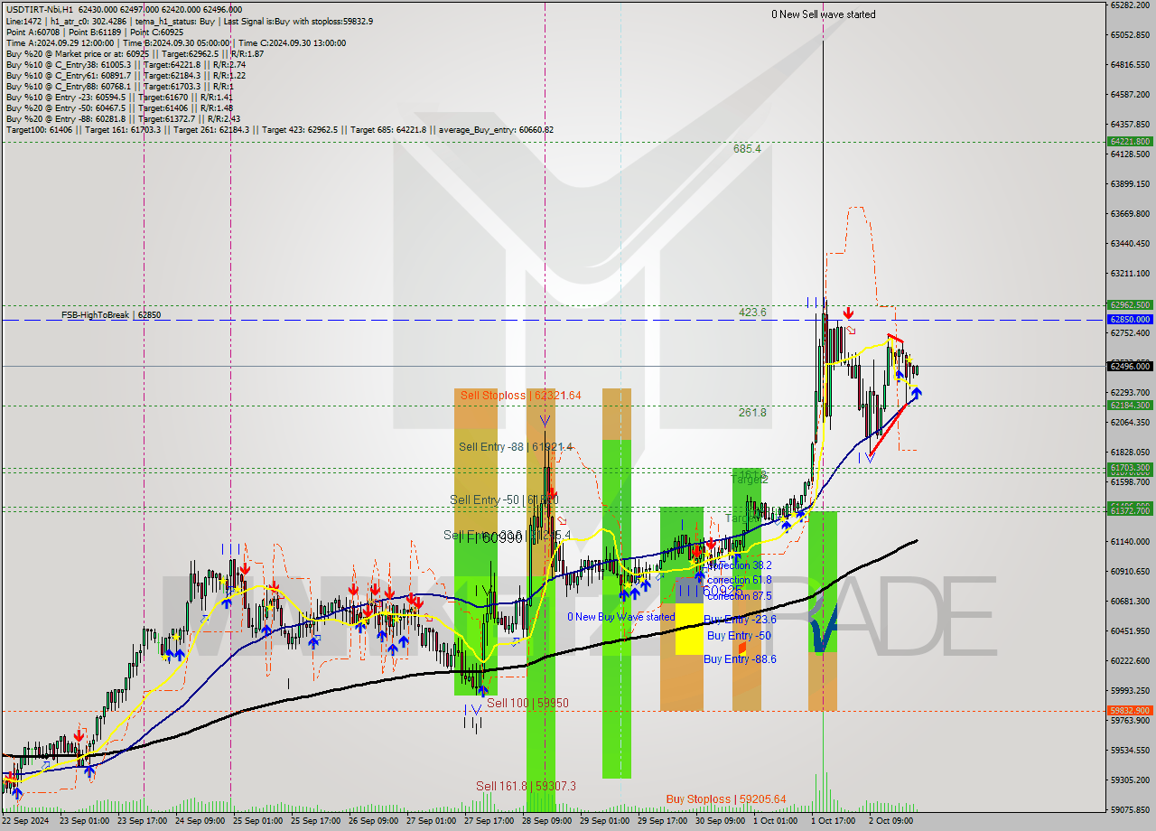
Task: Click the green 62962.500 price tag
Action: pyautogui.click(x=1129, y=305)
